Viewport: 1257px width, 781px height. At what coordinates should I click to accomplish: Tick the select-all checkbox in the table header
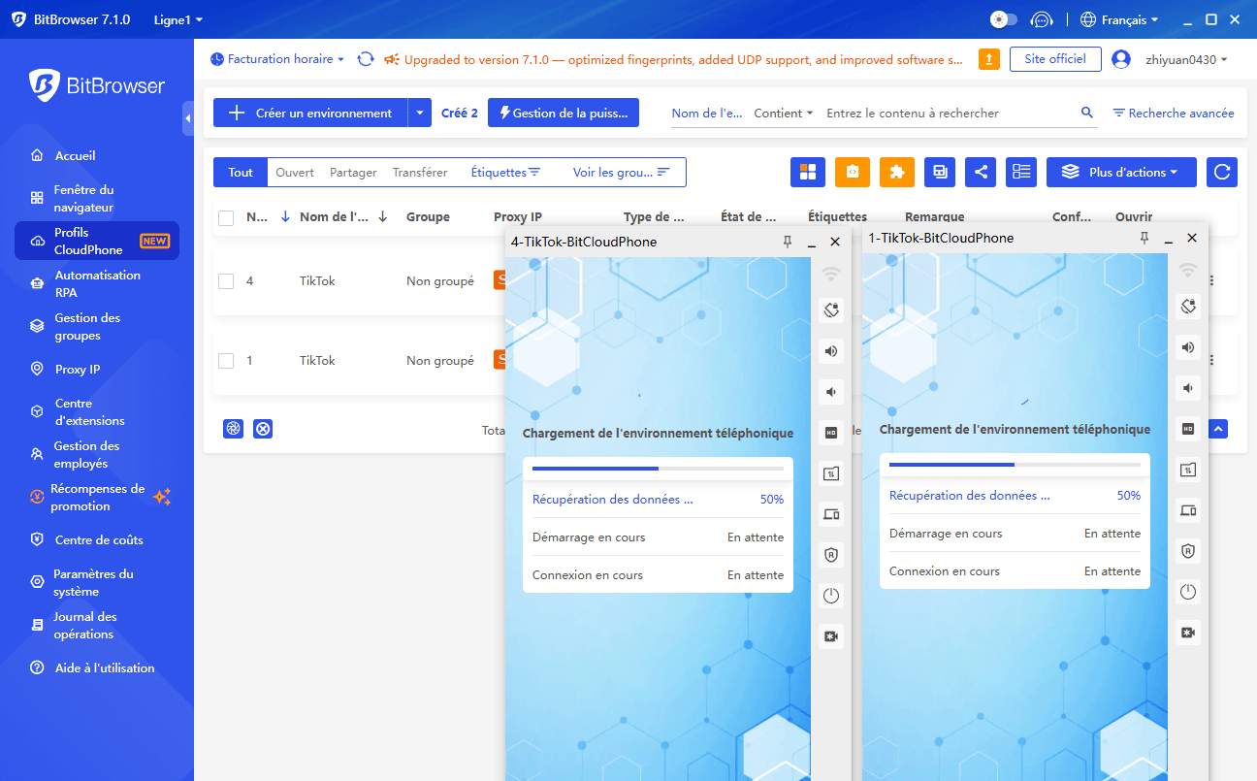[x=226, y=217]
